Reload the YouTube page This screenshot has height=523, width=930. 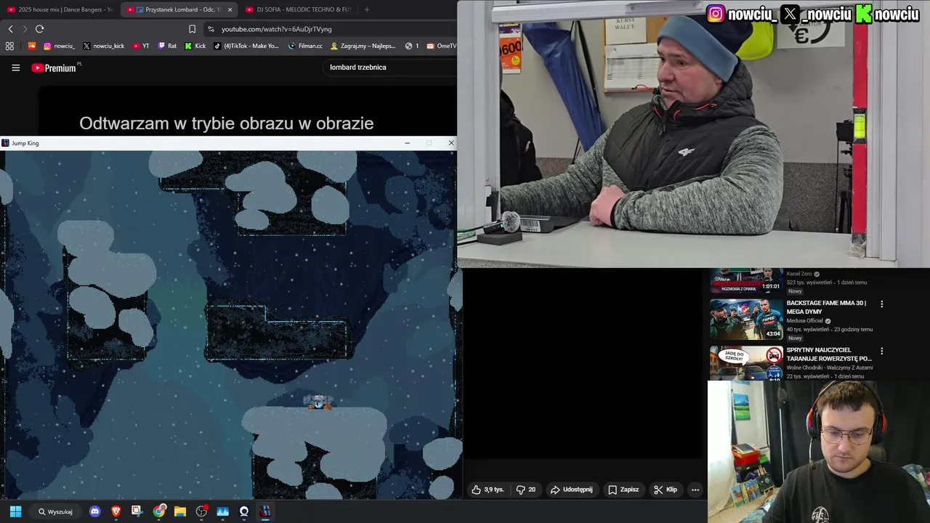point(39,29)
